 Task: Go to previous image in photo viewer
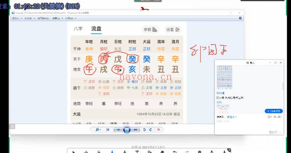click(118, 130)
